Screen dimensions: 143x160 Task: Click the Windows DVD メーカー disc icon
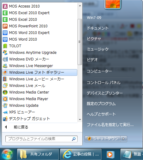pyautogui.click(x=5, y=59)
